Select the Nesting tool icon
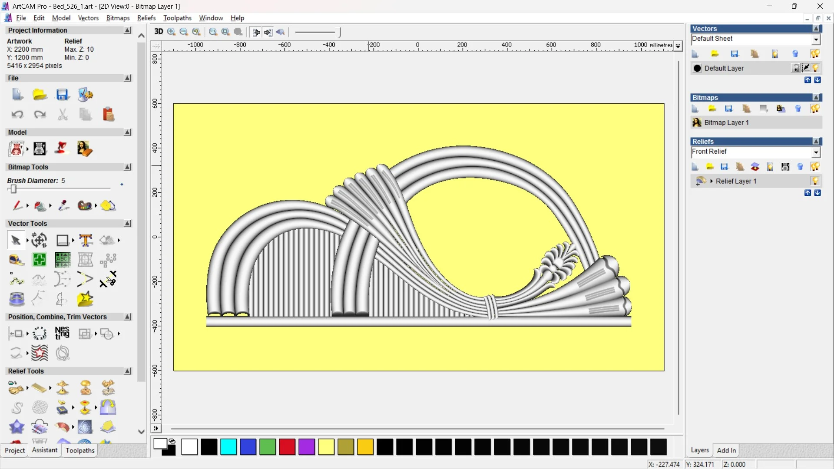Viewport: 834px width, 469px height. click(62, 334)
